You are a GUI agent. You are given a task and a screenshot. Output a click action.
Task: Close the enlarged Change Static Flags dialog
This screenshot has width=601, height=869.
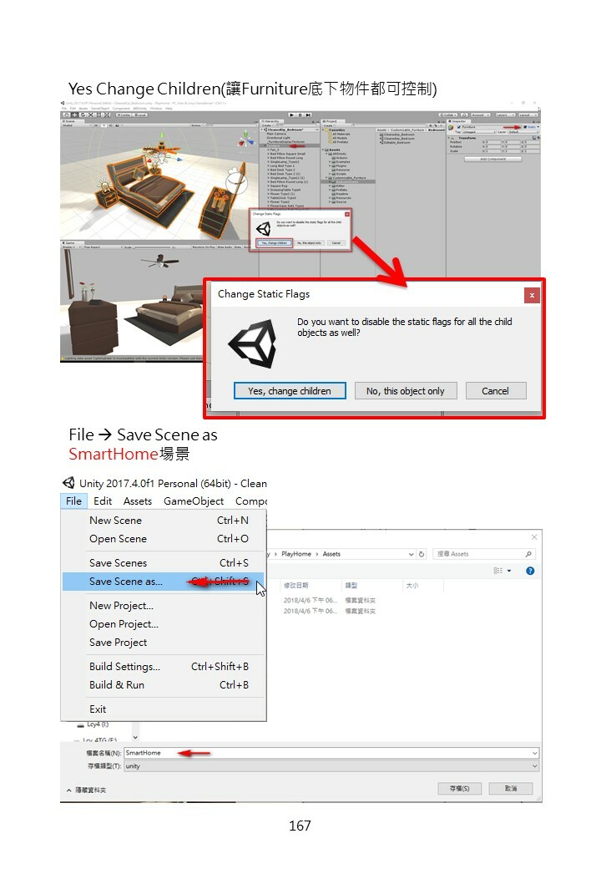click(532, 296)
